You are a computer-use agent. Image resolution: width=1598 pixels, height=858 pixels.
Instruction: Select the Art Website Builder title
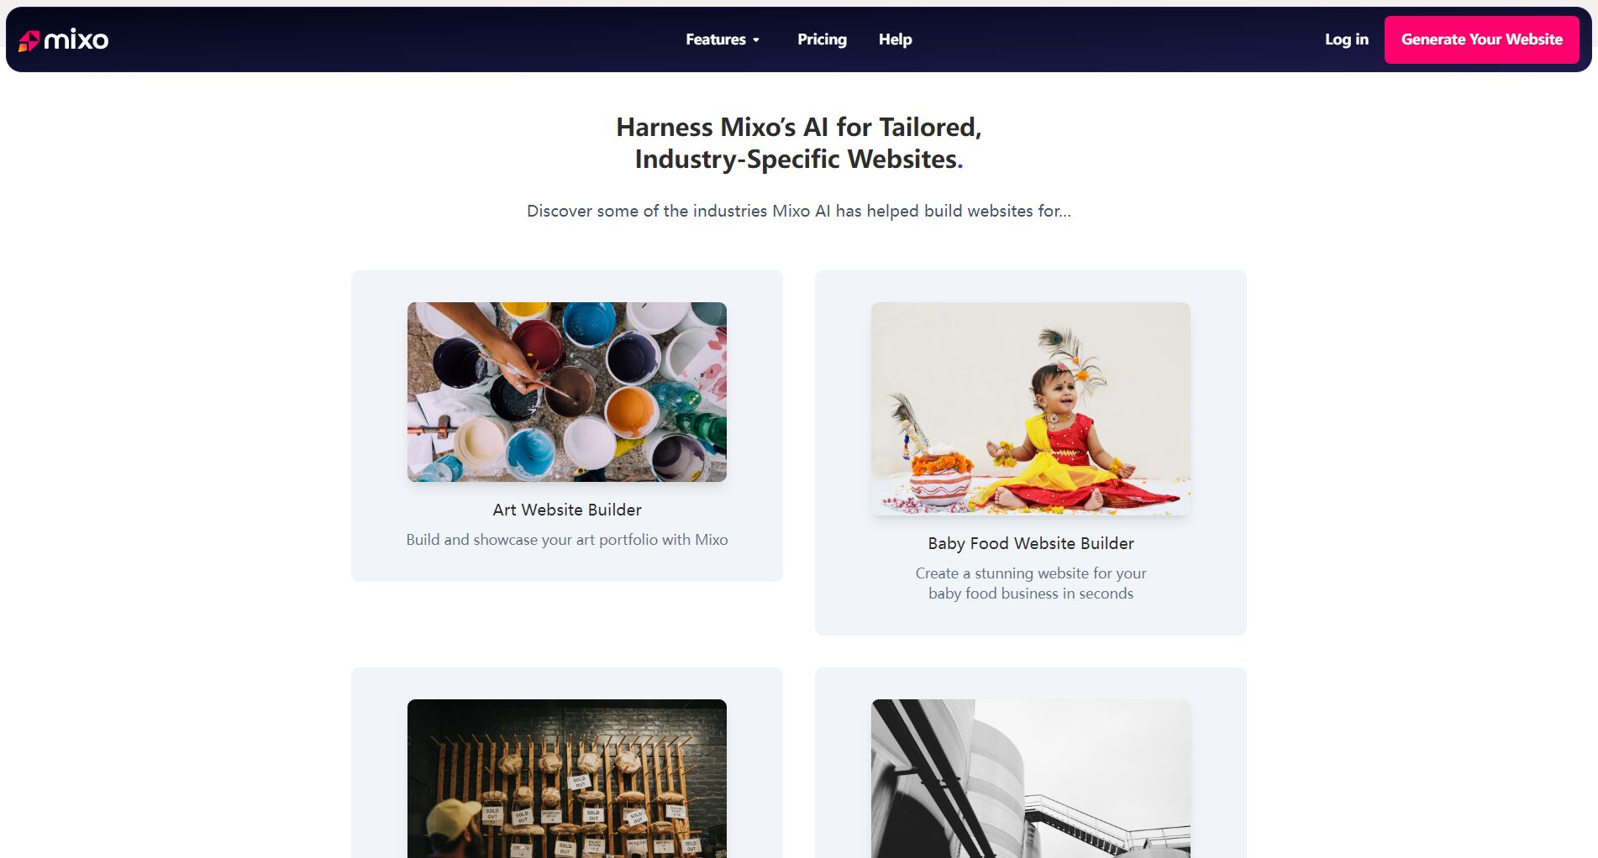567,510
